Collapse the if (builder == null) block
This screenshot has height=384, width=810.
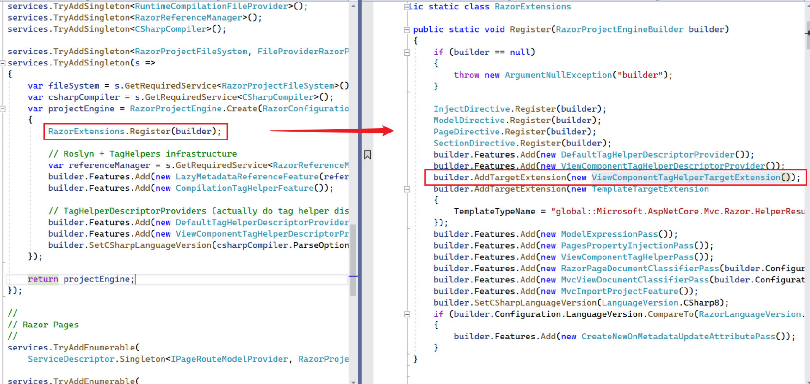coord(407,52)
